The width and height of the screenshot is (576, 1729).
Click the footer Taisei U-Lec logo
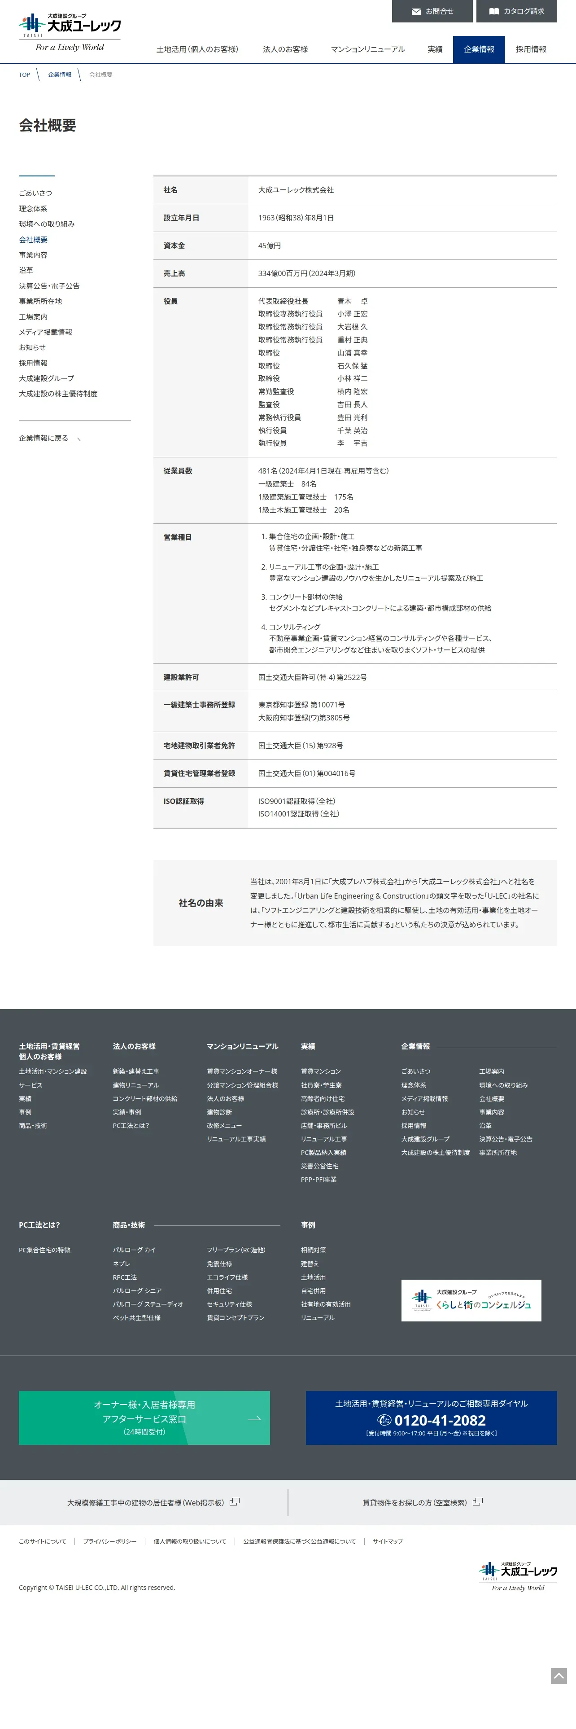(x=518, y=1576)
